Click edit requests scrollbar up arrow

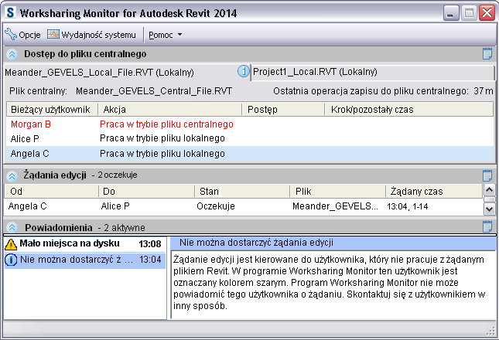click(x=489, y=190)
